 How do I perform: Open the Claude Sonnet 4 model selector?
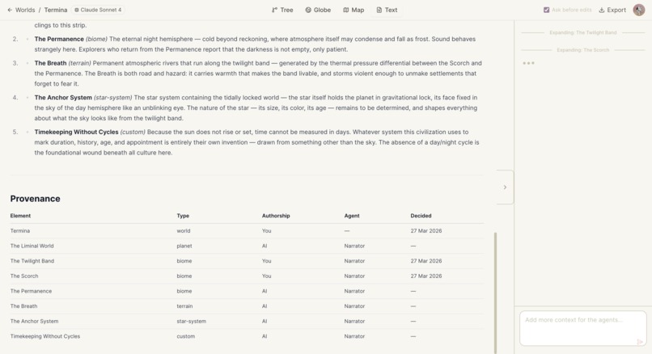[98, 10]
